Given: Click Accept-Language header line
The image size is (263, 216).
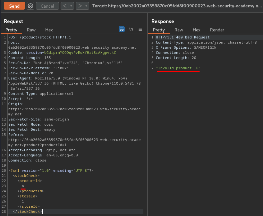Looking at the screenshot, I should click(43, 155).
